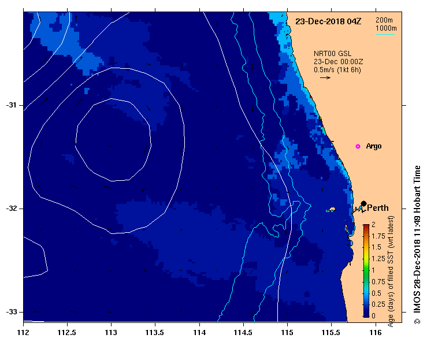Screen dimensions: 427x342
Task: Click the colorbar value "1"
Action: [373, 270]
